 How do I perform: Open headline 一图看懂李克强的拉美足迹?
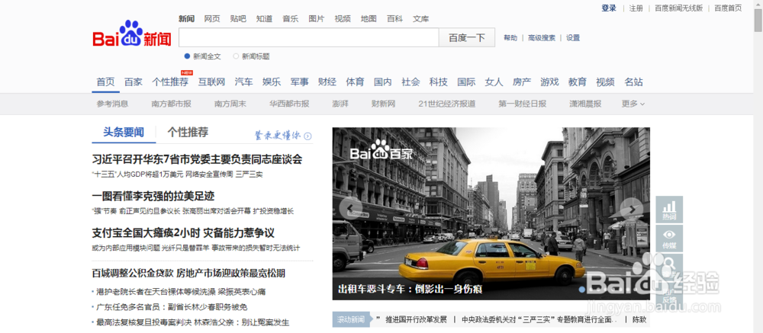[153, 197]
